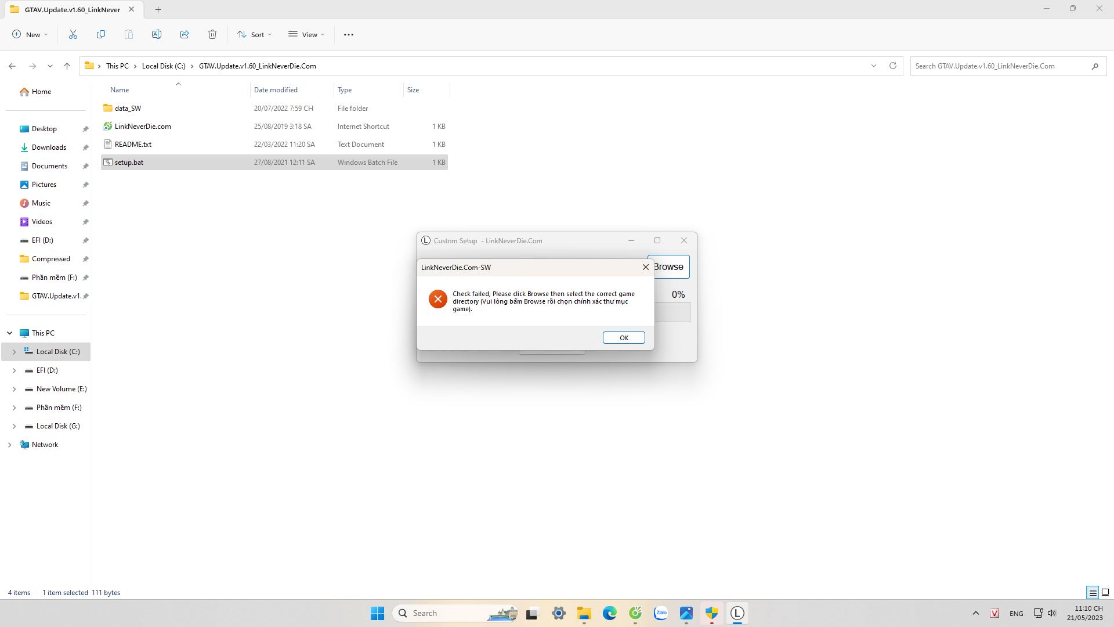Click OK to dismiss the error dialog
The image size is (1114, 627).
[x=624, y=338]
